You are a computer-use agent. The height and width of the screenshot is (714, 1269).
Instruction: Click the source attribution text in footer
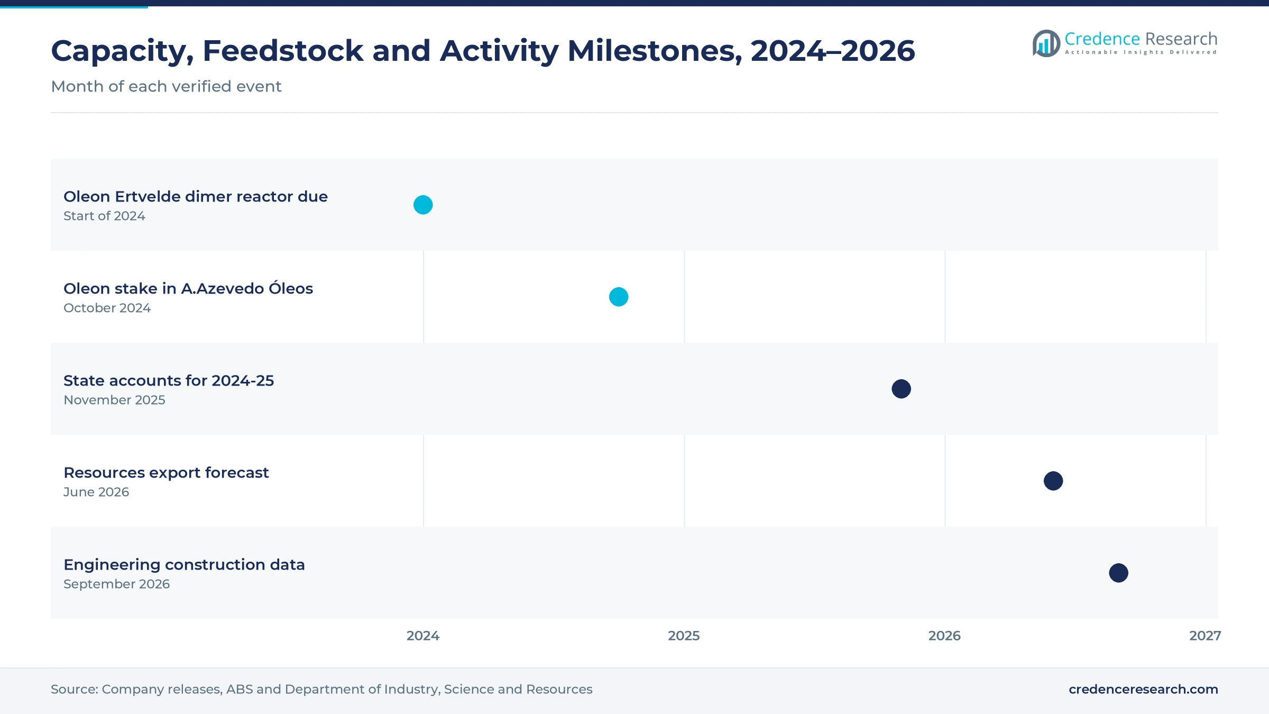coord(321,689)
